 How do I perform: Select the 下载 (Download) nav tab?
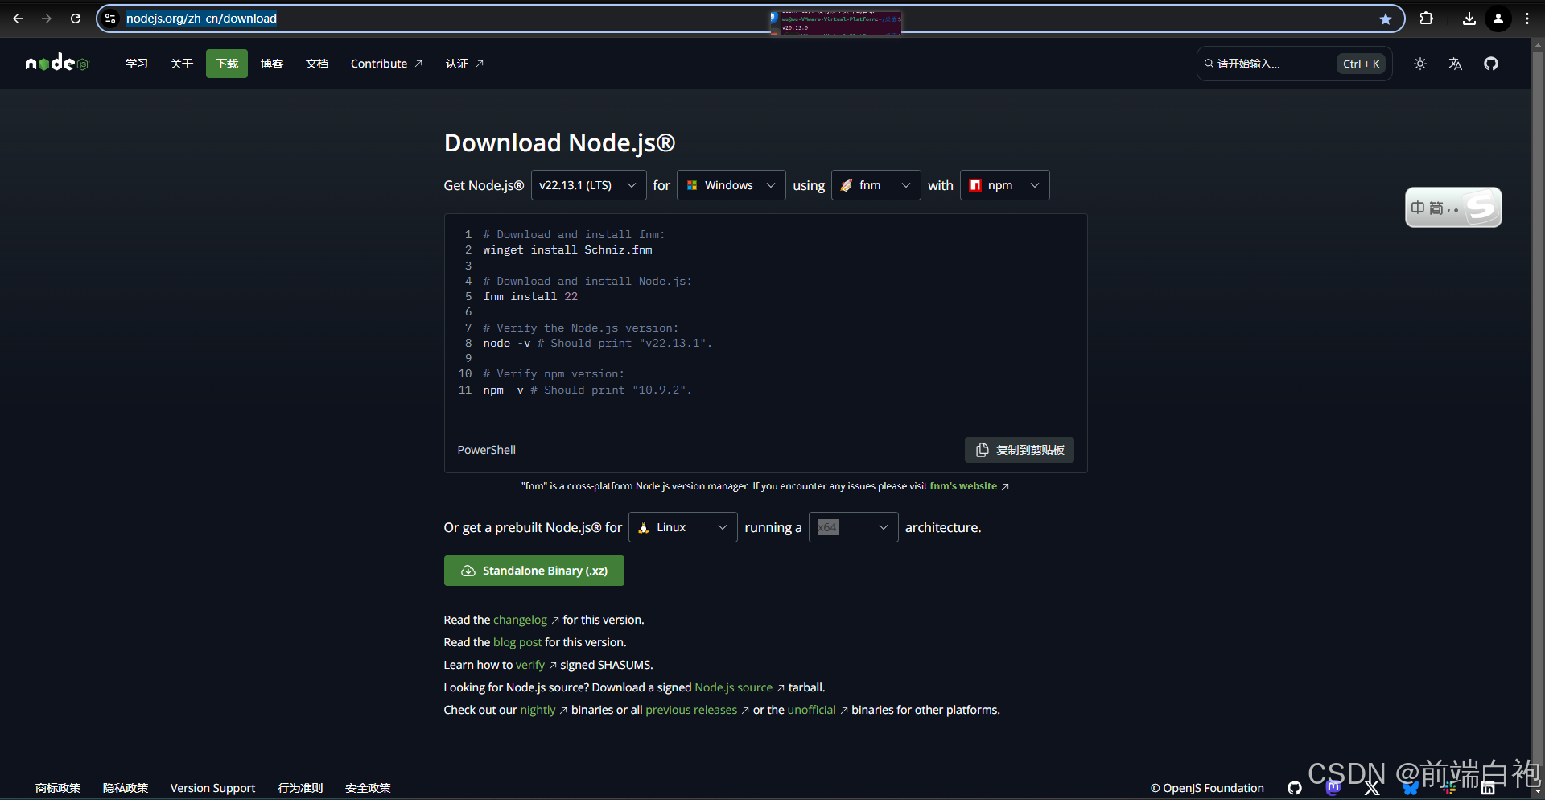click(227, 64)
